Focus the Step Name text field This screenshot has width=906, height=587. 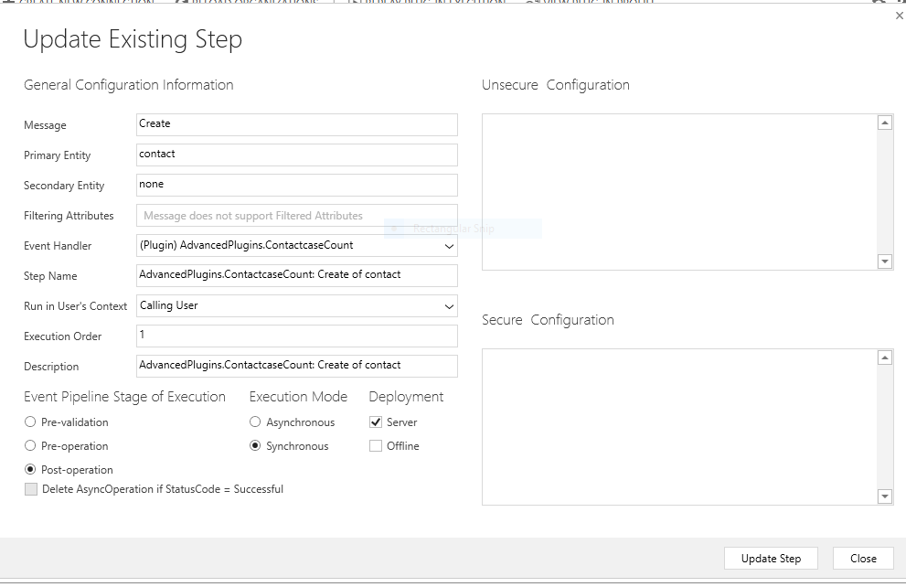pyautogui.click(x=296, y=275)
